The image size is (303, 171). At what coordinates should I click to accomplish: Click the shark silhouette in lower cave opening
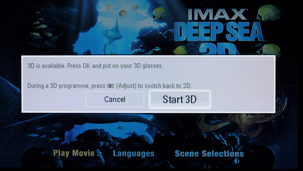pyautogui.click(x=129, y=133)
